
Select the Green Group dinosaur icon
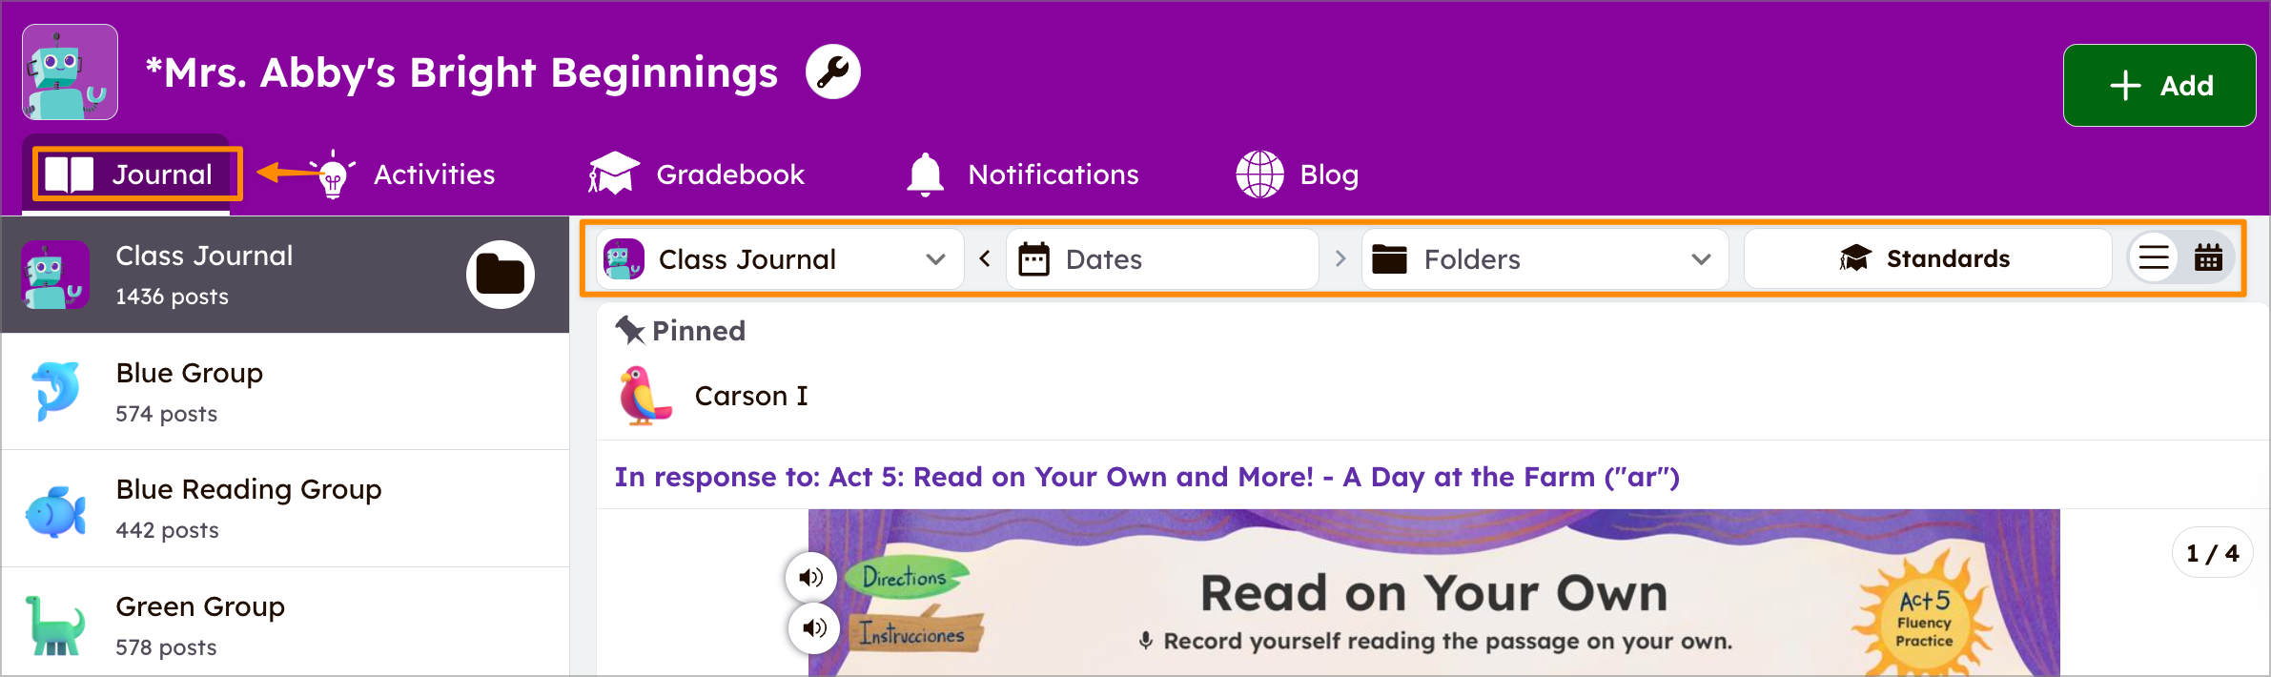55,625
